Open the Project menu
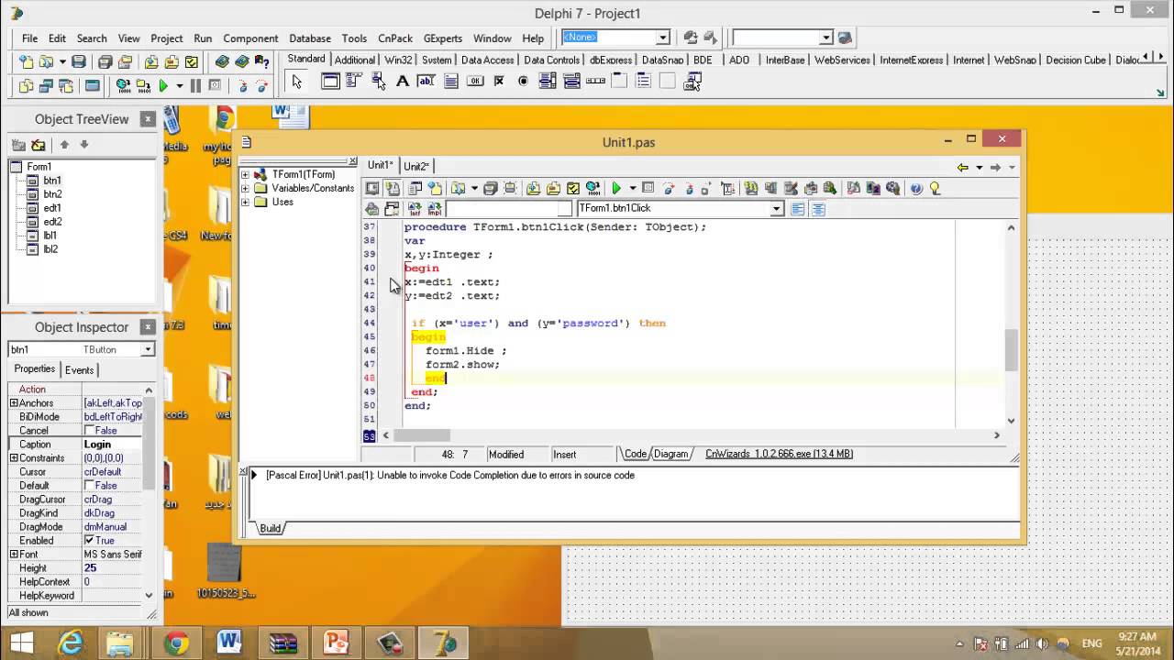 (x=167, y=38)
